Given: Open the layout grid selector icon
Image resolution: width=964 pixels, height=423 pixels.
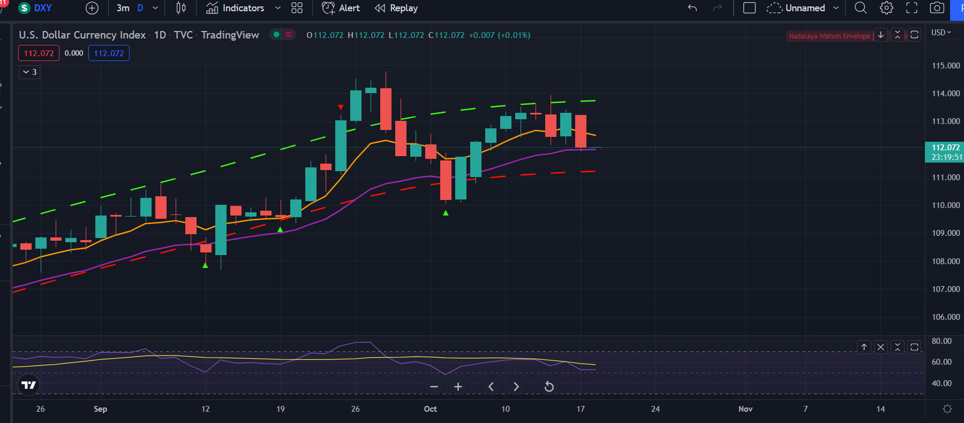Looking at the screenshot, I should (297, 8).
